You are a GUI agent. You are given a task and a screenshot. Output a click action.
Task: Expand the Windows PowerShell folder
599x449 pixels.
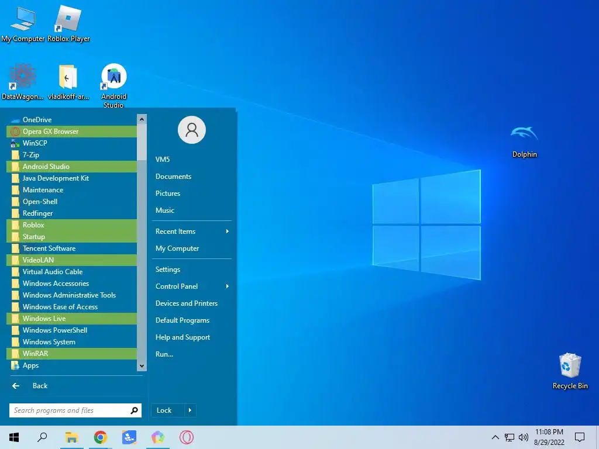[x=72, y=330]
